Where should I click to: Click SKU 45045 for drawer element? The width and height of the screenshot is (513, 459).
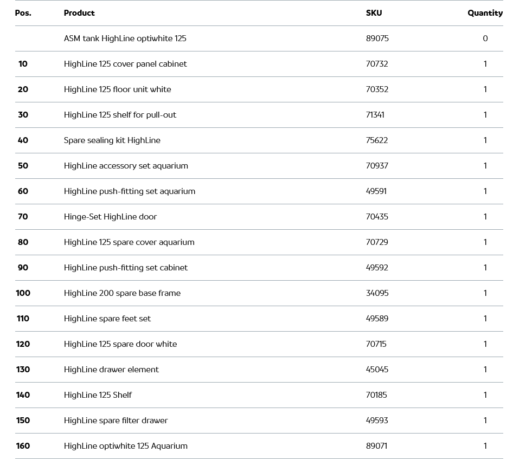(x=377, y=370)
